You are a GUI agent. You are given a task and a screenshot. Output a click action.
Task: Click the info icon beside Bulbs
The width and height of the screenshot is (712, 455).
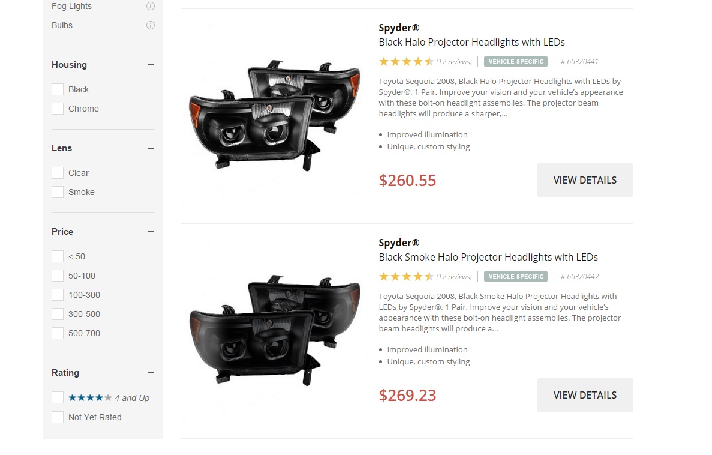click(151, 25)
